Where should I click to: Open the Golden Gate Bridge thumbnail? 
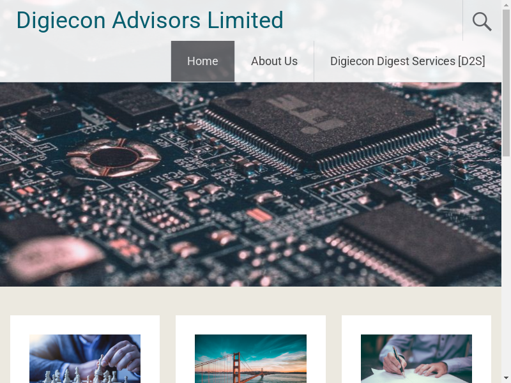pos(250,359)
